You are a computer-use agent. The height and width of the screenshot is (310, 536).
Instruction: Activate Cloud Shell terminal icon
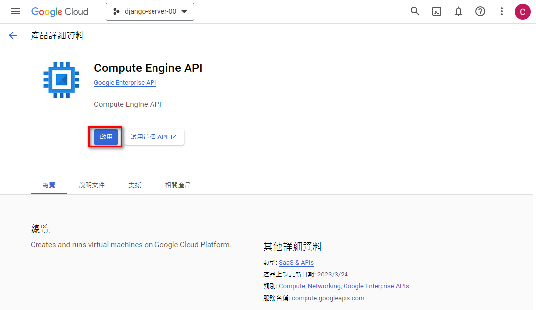tap(436, 12)
